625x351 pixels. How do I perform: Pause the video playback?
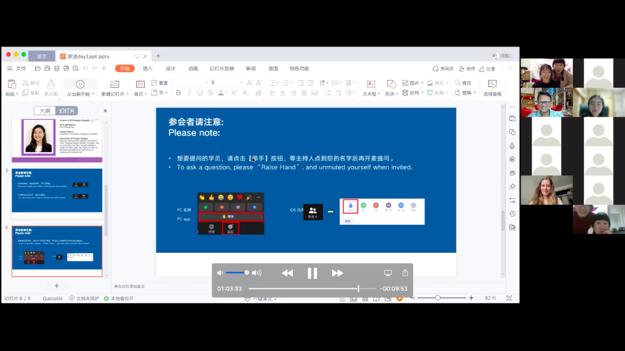click(x=312, y=274)
